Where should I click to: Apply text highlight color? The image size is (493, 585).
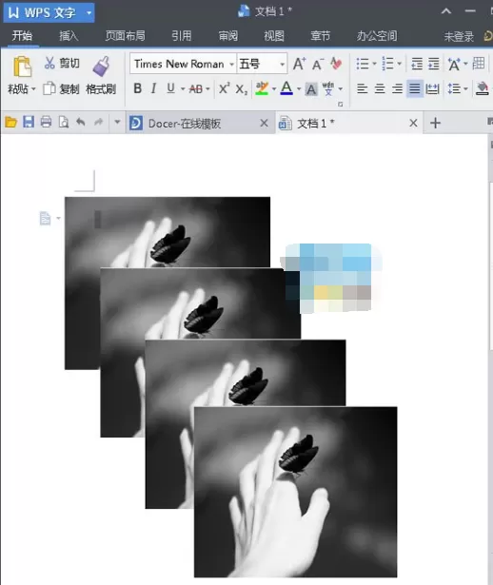tap(262, 88)
